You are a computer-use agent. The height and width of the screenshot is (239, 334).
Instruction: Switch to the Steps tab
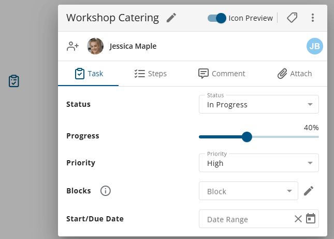coord(150,74)
